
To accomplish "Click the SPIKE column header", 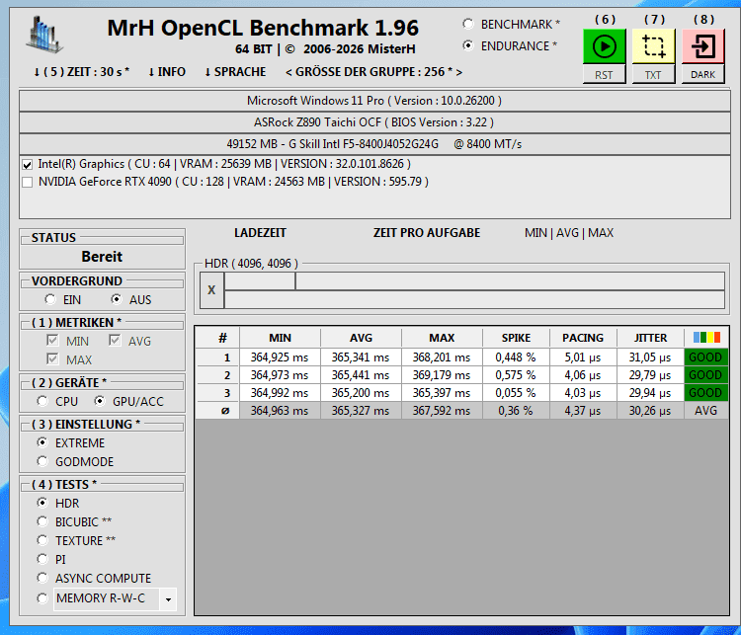I will [516, 338].
